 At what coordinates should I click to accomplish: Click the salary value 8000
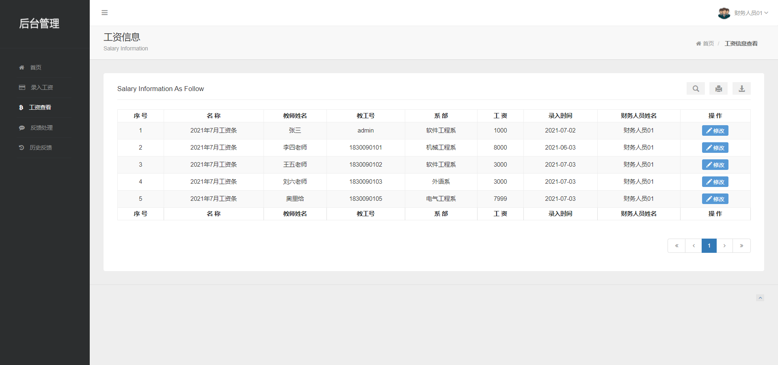pyautogui.click(x=500, y=148)
